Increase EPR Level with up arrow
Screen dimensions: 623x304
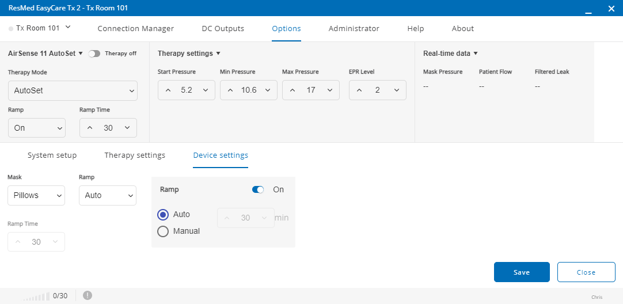point(359,90)
